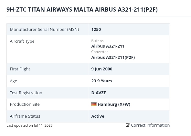Select the test registration D-AVZF

(99, 93)
